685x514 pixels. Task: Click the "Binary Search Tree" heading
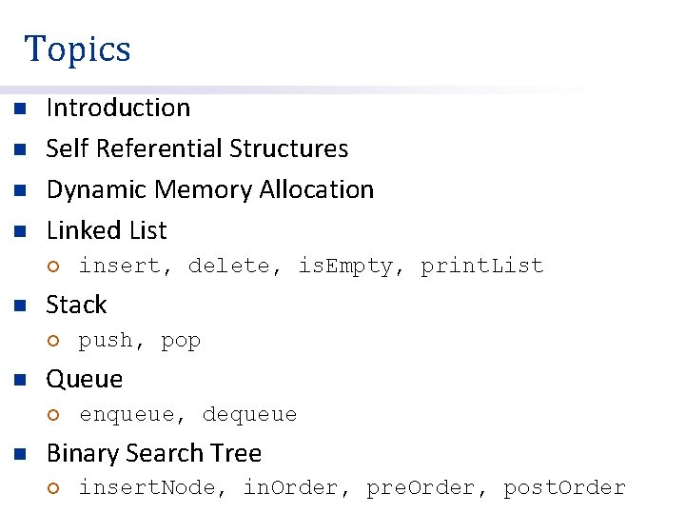point(153,453)
